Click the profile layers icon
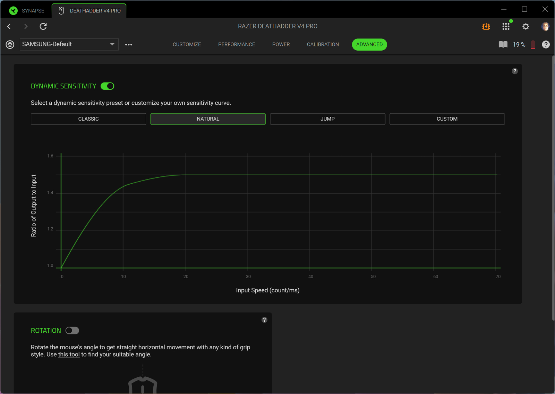 (x=10, y=44)
